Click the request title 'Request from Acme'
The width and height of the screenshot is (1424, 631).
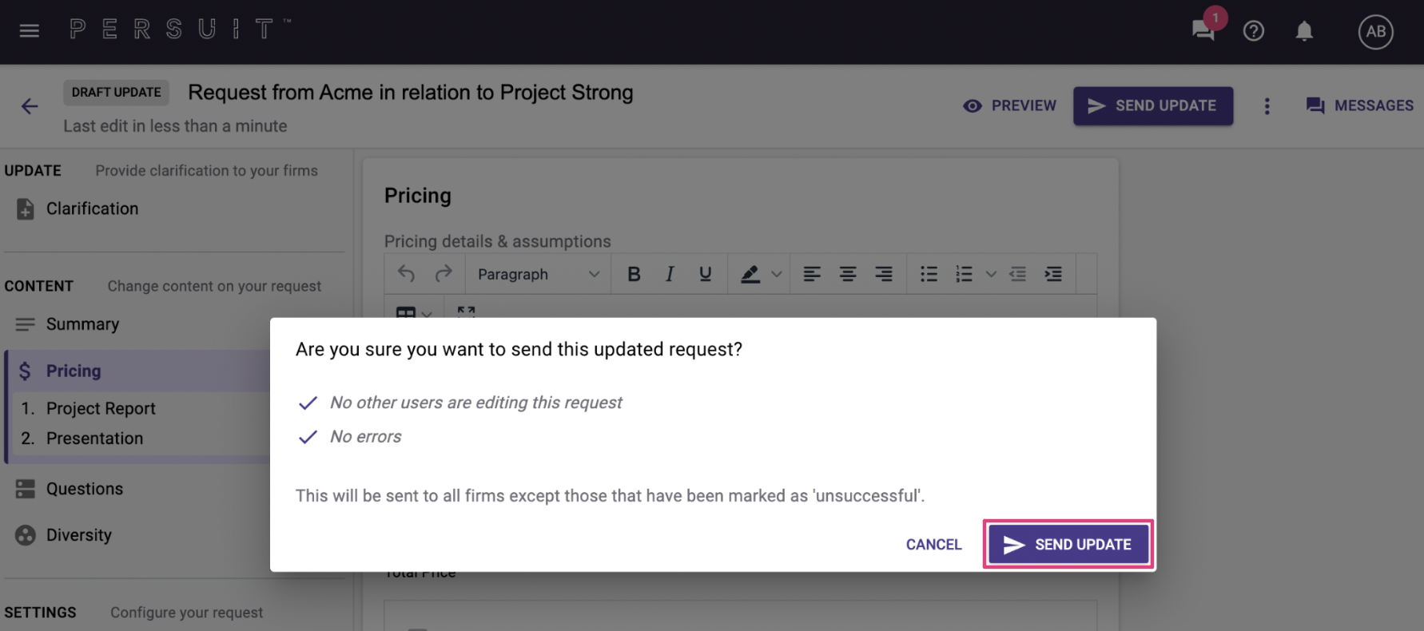pyautogui.click(x=411, y=93)
